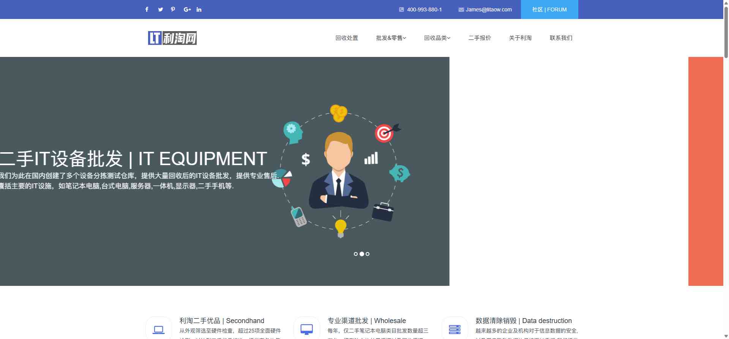Click the Pinterest icon
The width and height of the screenshot is (729, 339).
click(x=173, y=9)
